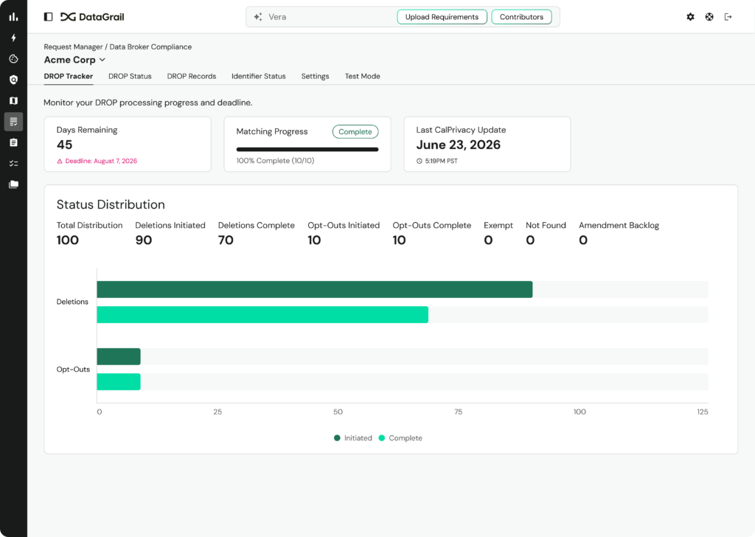Image resolution: width=755 pixels, height=537 pixels.
Task: Open settings gear icon
Action: click(690, 17)
